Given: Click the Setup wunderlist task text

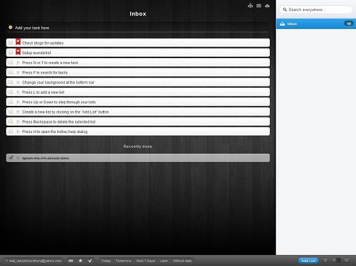Looking at the screenshot, I should [36, 53].
